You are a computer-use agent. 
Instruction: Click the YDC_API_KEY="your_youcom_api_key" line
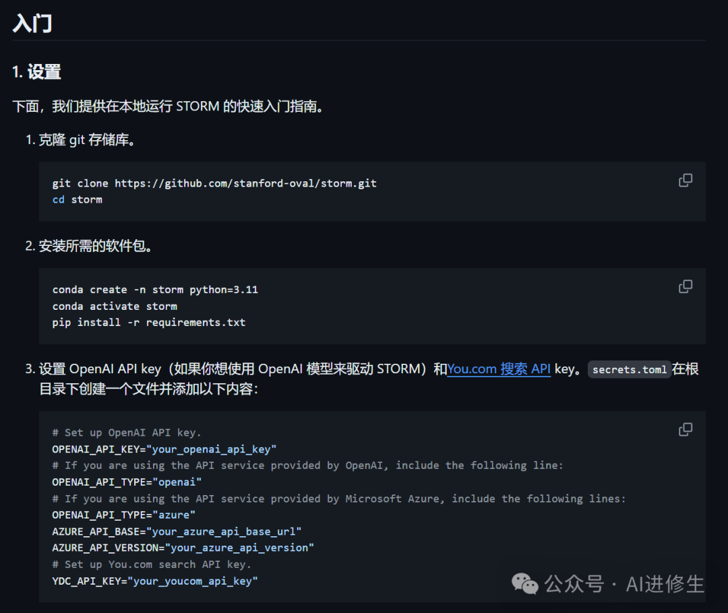point(154,581)
